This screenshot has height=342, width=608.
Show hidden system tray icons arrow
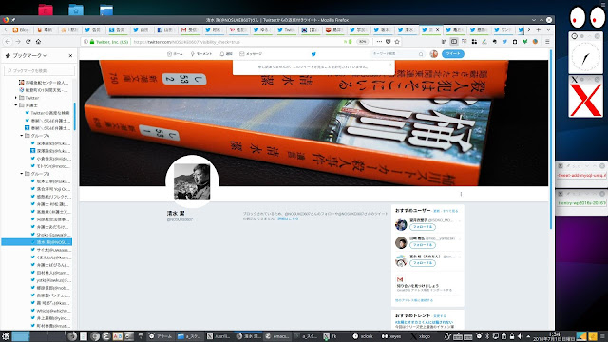coord(528,336)
